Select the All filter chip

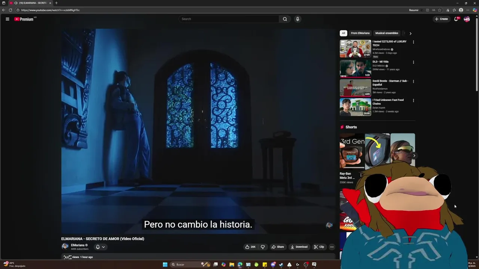coord(344,33)
